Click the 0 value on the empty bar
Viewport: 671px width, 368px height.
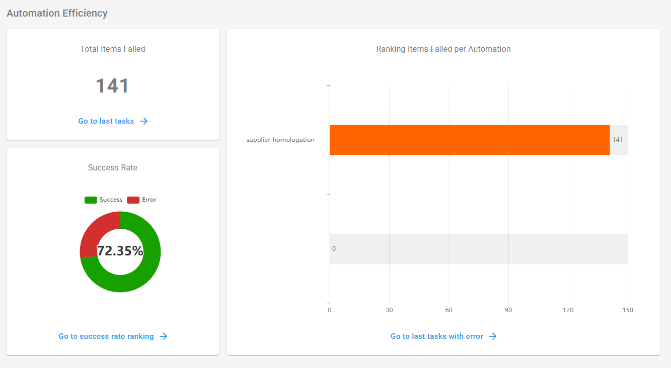(334, 249)
